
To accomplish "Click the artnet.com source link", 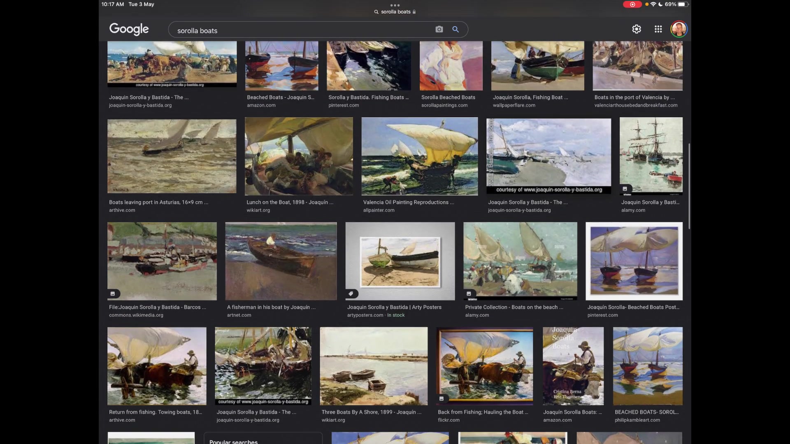I will click(239, 315).
